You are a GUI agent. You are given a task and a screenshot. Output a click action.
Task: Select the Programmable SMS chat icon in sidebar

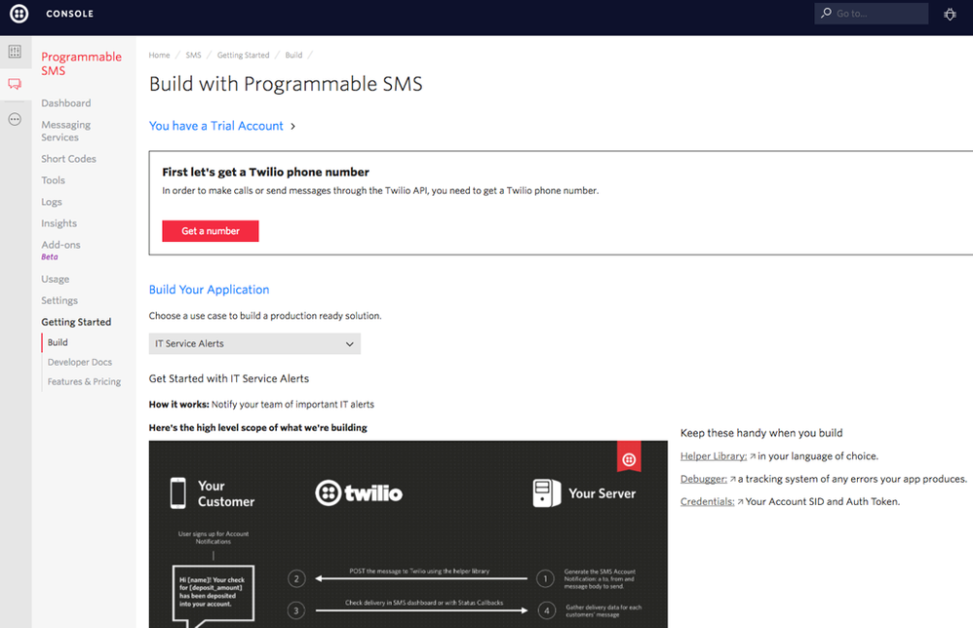tap(15, 84)
